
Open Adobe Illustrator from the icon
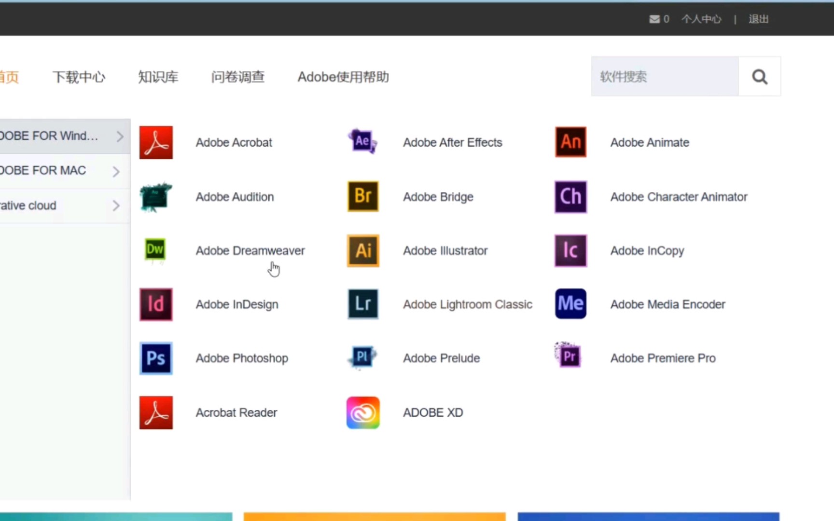pos(362,250)
